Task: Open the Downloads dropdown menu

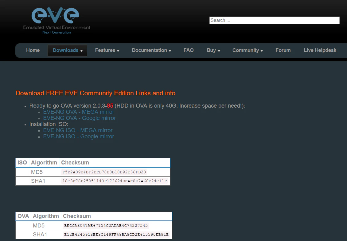Action: (x=68, y=50)
